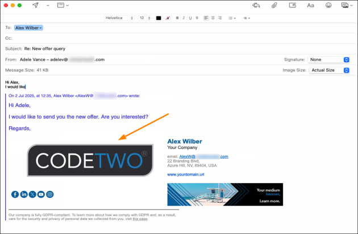Expand photo browser dropdown chevron

coord(351,6)
